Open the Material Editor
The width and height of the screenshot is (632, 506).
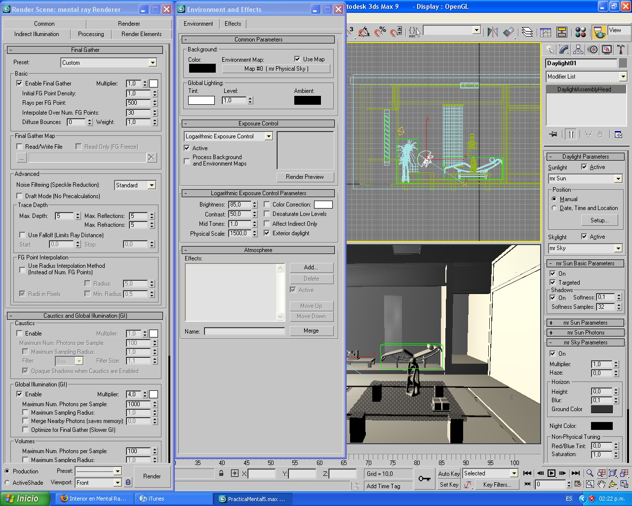[x=581, y=32]
